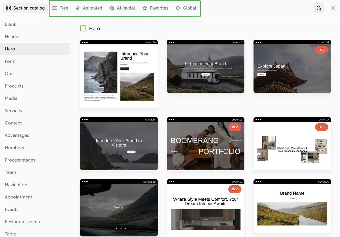This screenshot has height=237, width=340.
Task: Switch to the Favorites tab
Action: coord(159,8)
